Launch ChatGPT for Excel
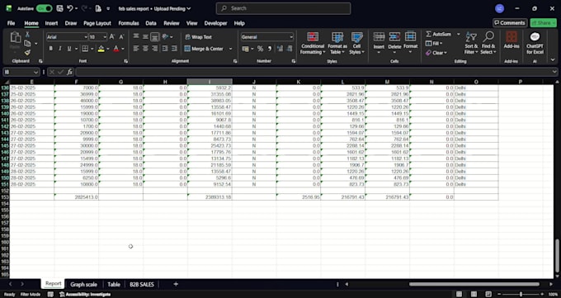This screenshot has height=298, width=561. (535, 43)
